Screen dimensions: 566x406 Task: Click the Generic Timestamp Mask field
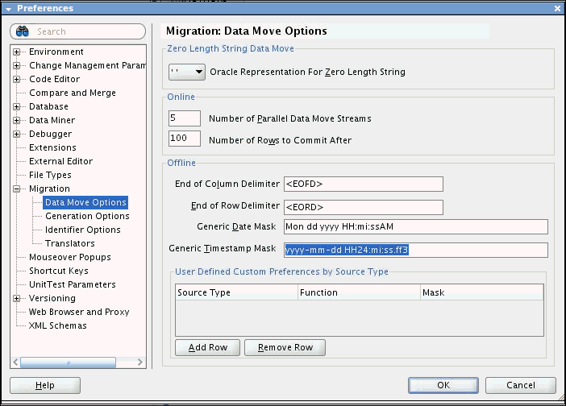click(416, 250)
